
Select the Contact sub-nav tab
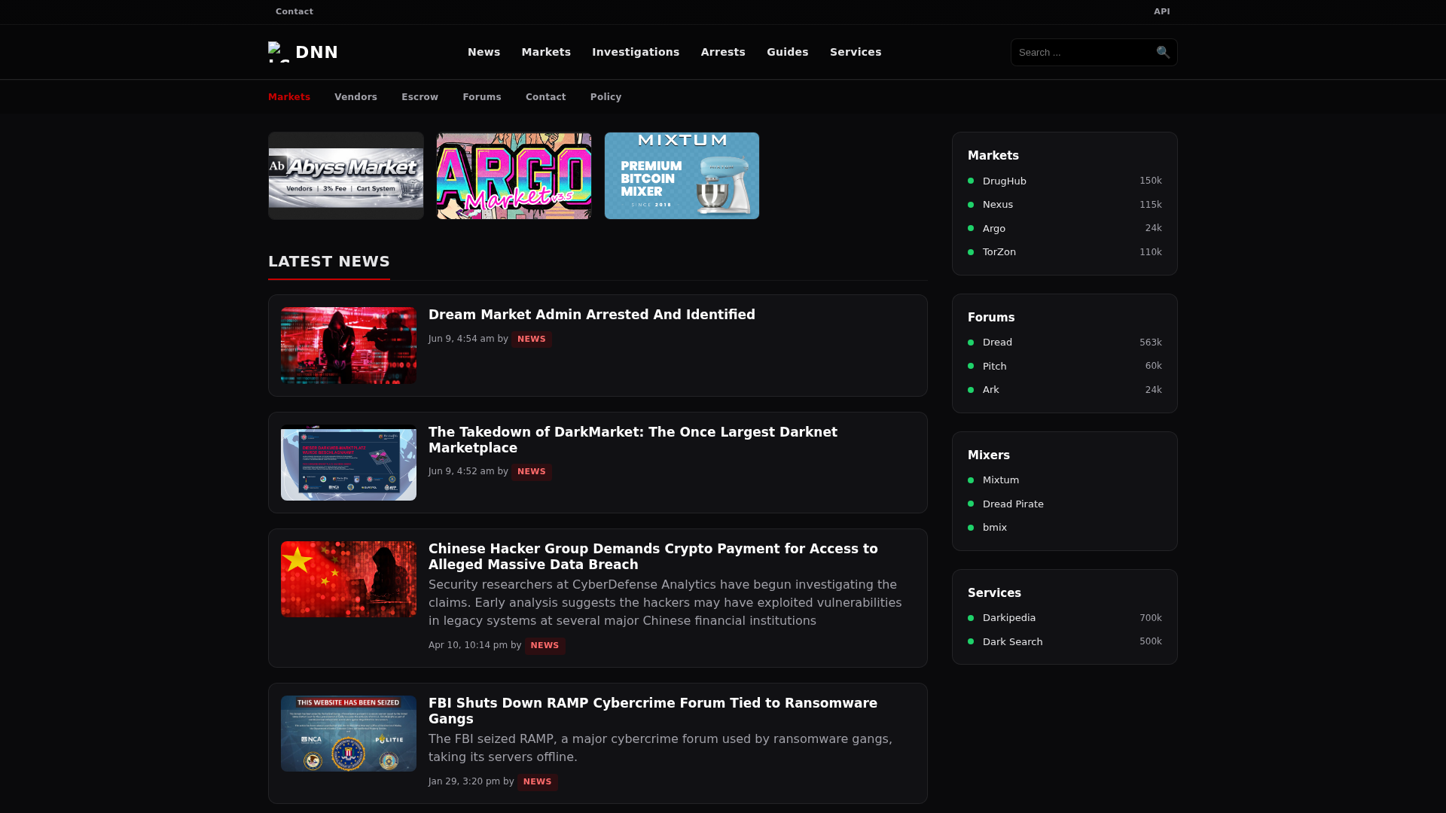coord(546,97)
